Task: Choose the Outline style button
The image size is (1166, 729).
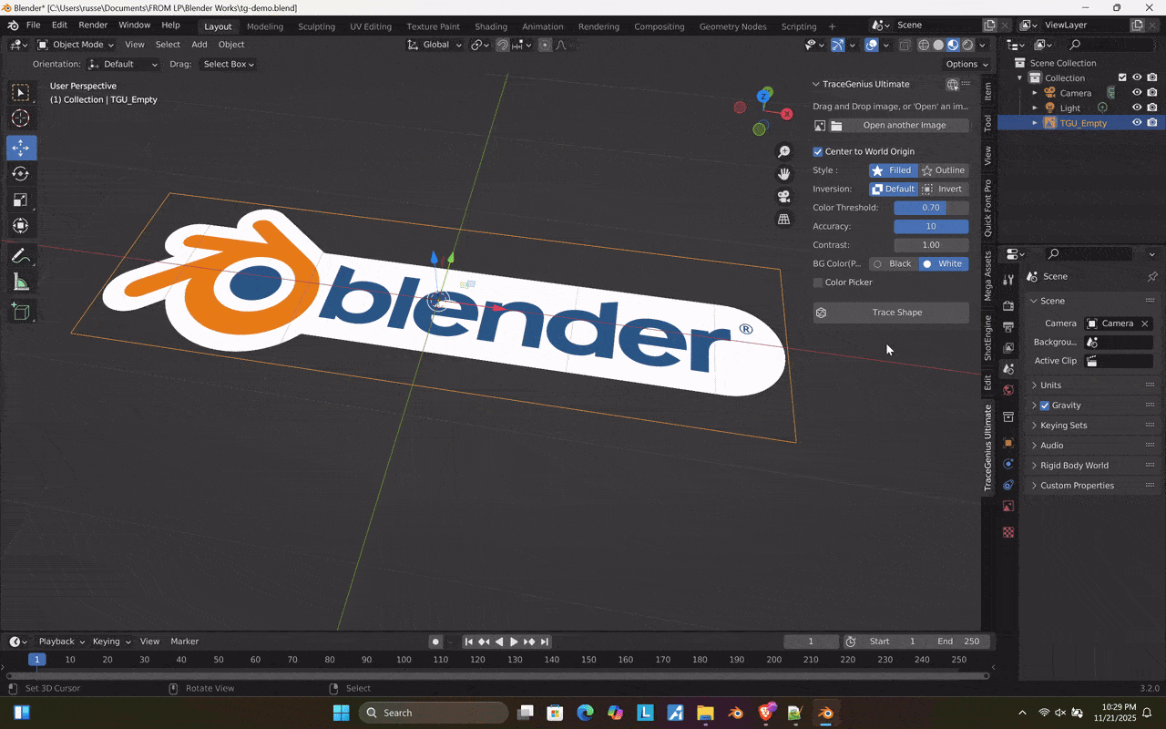Action: click(x=944, y=170)
